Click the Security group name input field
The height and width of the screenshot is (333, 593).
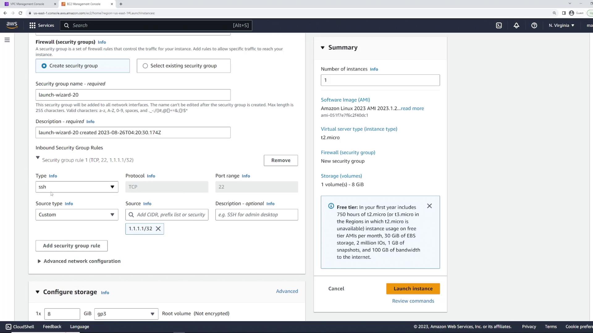(x=133, y=95)
